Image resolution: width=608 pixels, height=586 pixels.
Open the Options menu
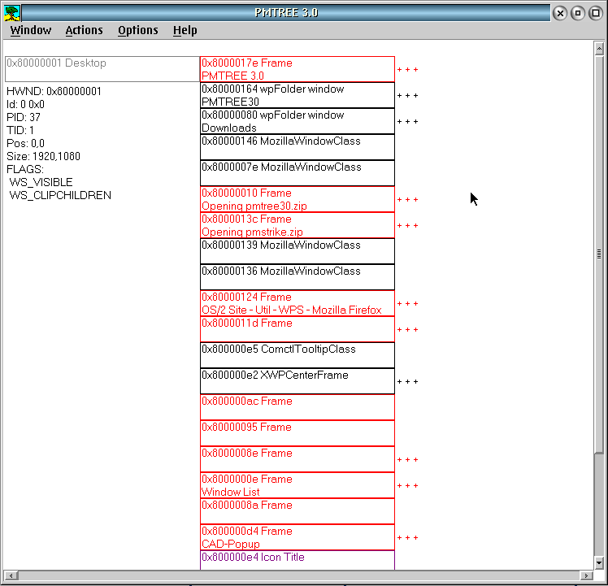coord(138,30)
